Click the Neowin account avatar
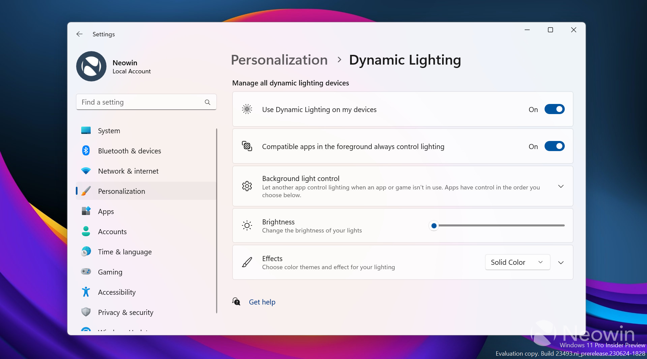The height and width of the screenshot is (359, 647). coord(91,66)
